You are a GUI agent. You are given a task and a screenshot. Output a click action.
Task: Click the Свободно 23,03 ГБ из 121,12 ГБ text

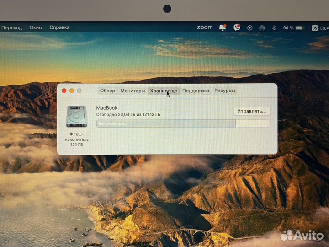[128, 115]
